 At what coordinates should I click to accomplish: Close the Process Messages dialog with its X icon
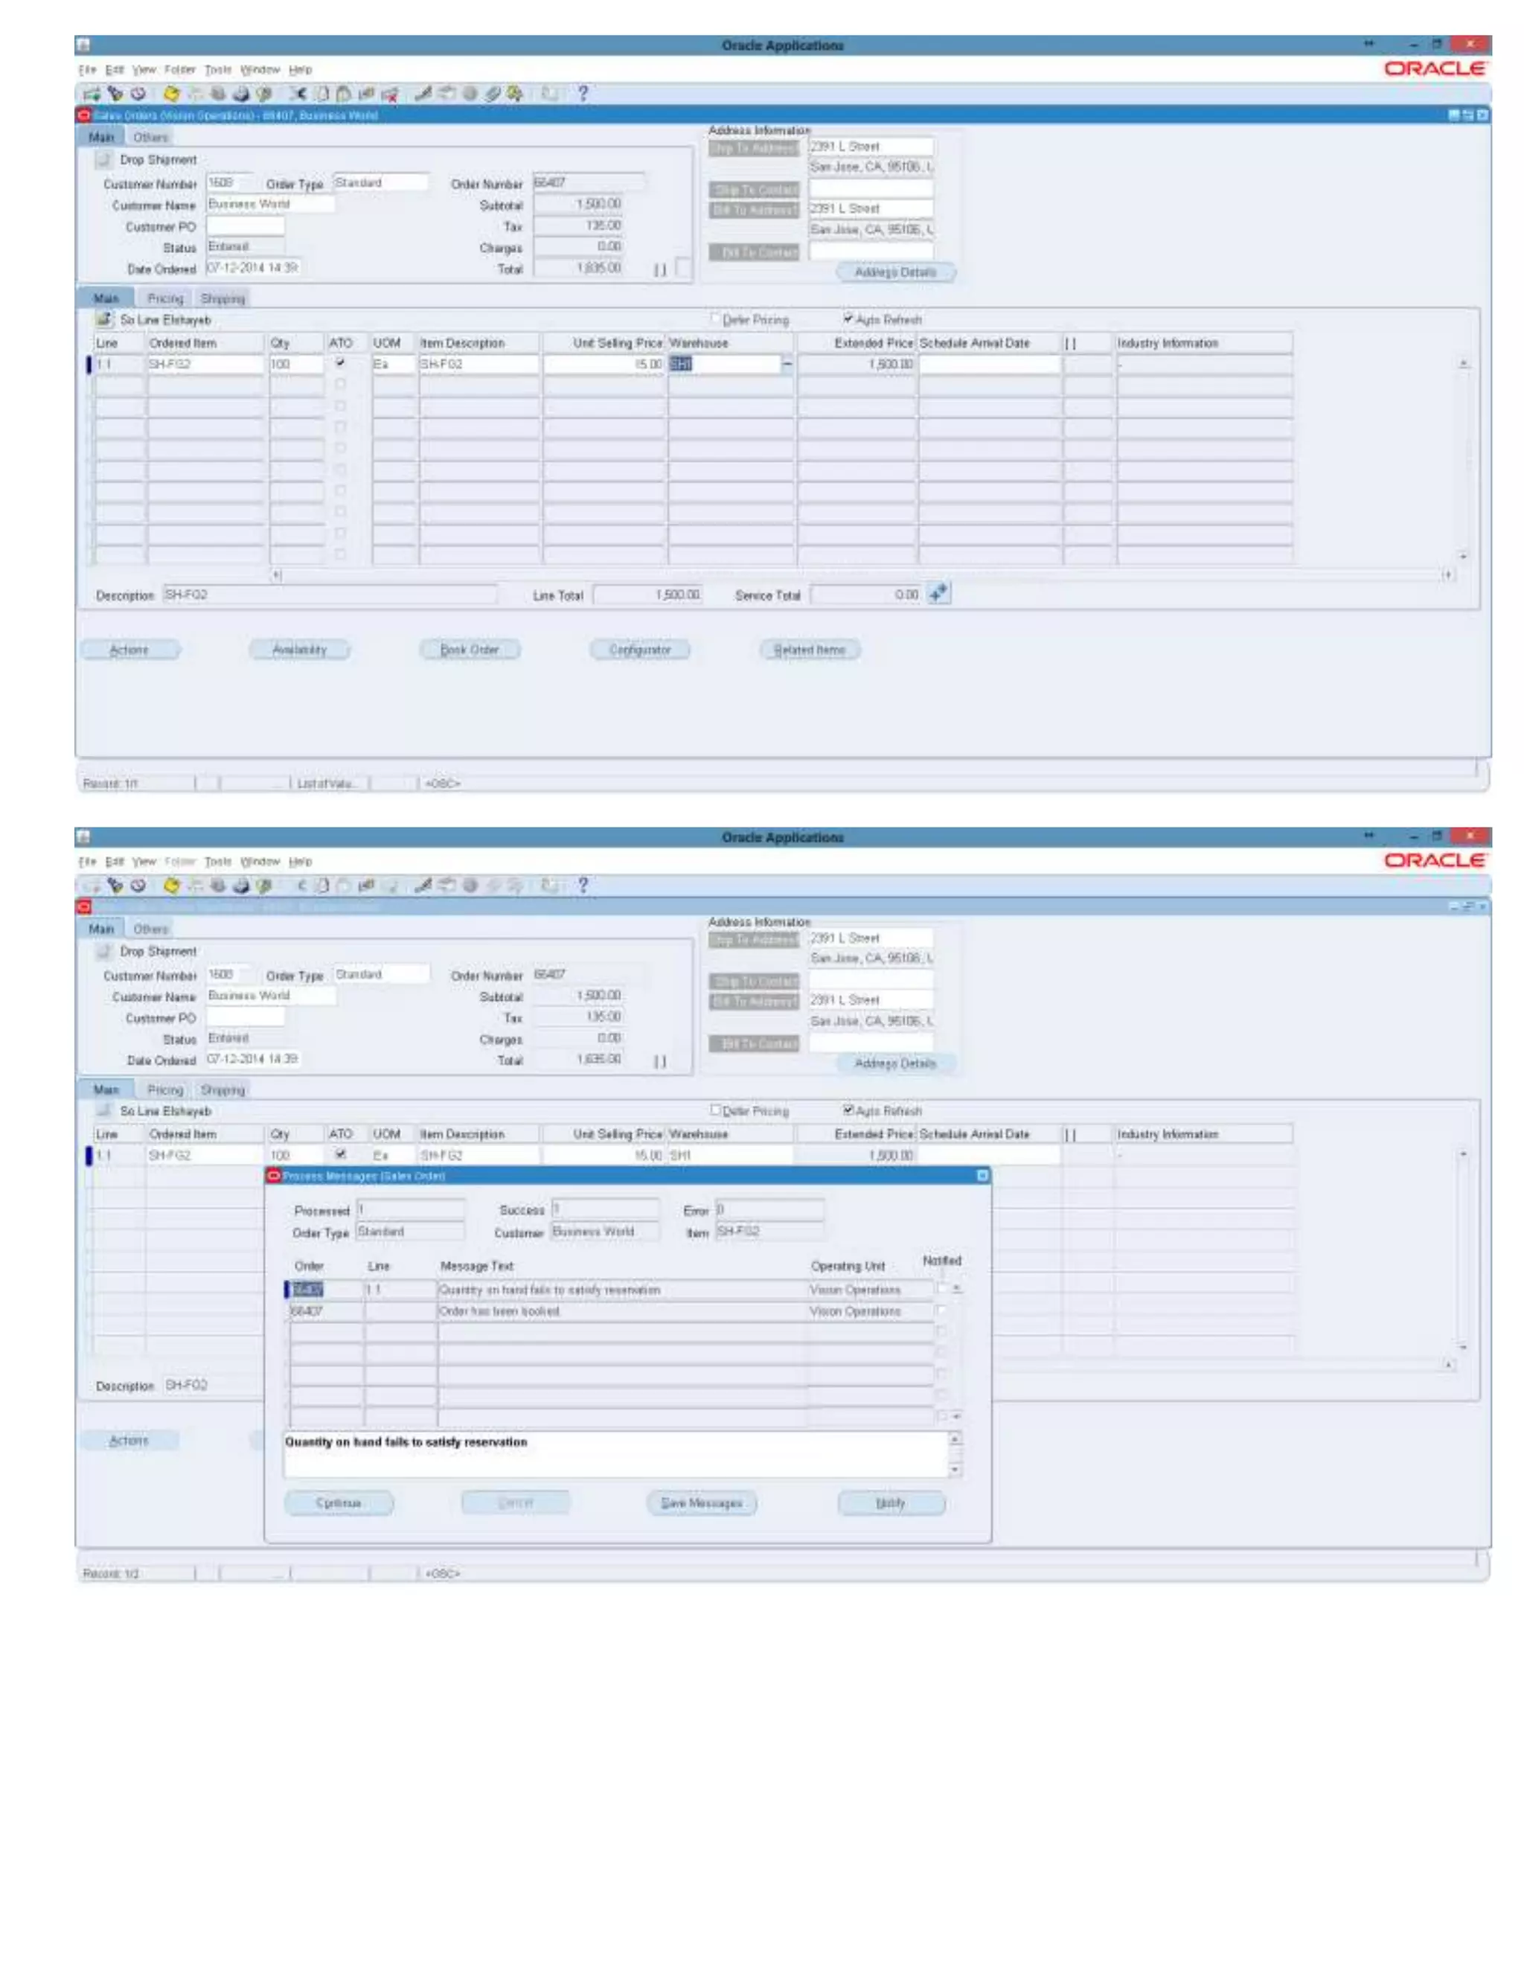click(x=982, y=1176)
